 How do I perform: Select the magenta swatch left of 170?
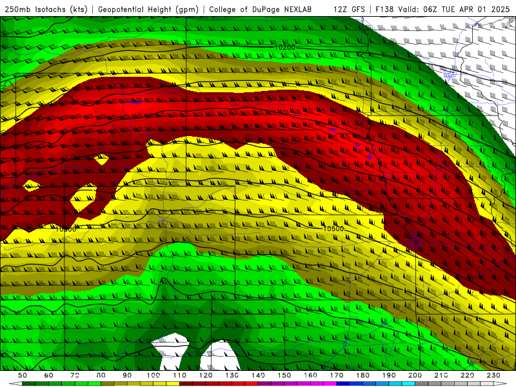tap(330, 384)
